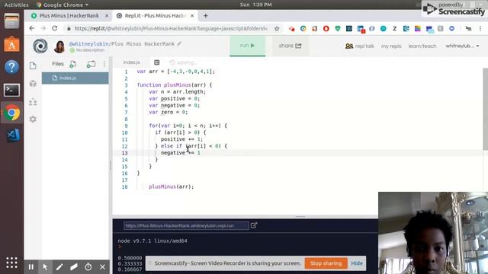The height and width of the screenshot is (274, 488).
Task: Run the repl with the run button
Action: pyautogui.click(x=247, y=46)
